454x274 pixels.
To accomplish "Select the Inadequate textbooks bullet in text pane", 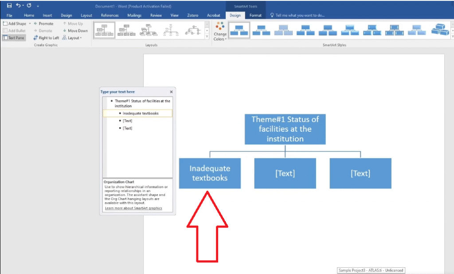I will [x=141, y=114].
